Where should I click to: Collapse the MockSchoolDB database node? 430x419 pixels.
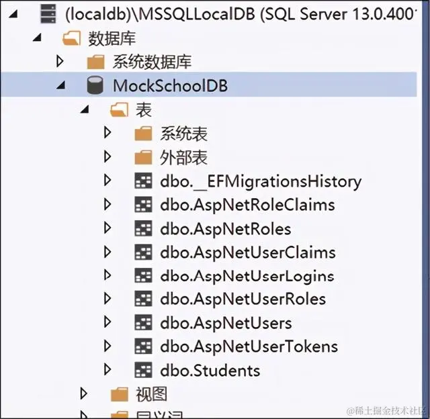pyautogui.click(x=61, y=85)
